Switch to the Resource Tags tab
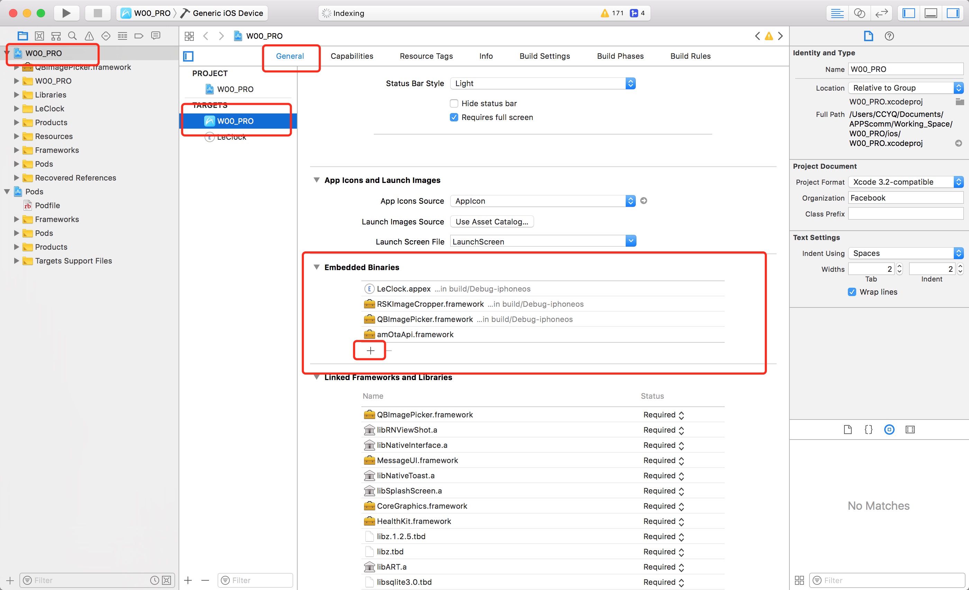The image size is (969, 590). [426, 56]
